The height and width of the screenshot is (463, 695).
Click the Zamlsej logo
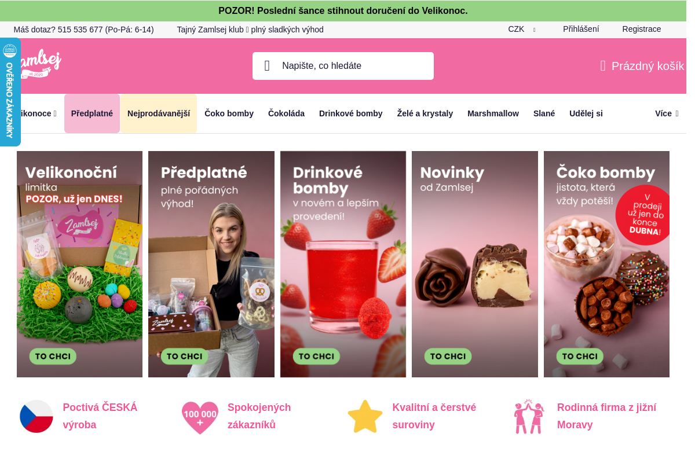[x=38, y=64]
